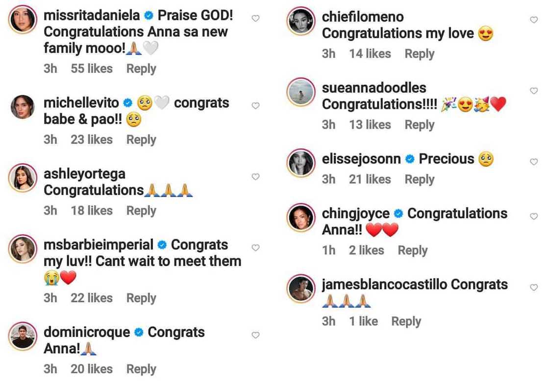Like dominicroque's comment
This screenshot has width=549, height=388.
(x=255, y=335)
